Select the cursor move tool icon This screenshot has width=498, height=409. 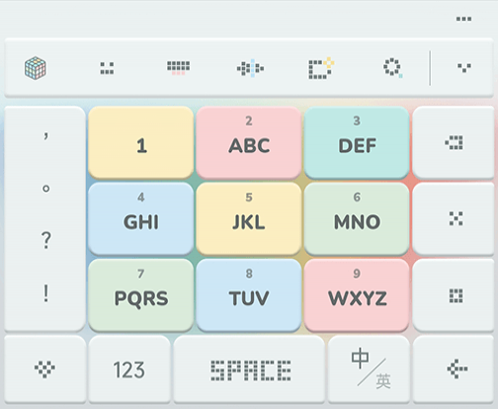coord(250,68)
